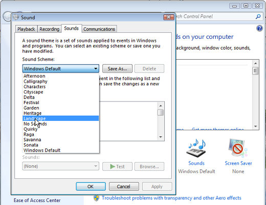Choose Afternoon sound scheme

pos(61,76)
